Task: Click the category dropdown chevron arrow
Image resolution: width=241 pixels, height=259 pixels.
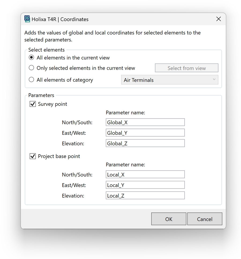Action: (x=214, y=80)
